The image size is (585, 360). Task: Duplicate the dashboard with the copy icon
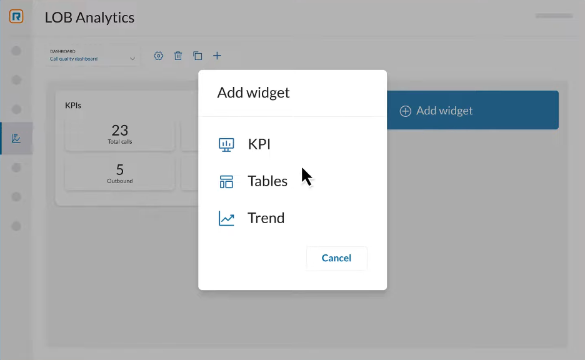[197, 56]
